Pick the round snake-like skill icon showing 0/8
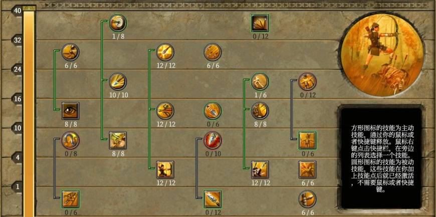 70,140
